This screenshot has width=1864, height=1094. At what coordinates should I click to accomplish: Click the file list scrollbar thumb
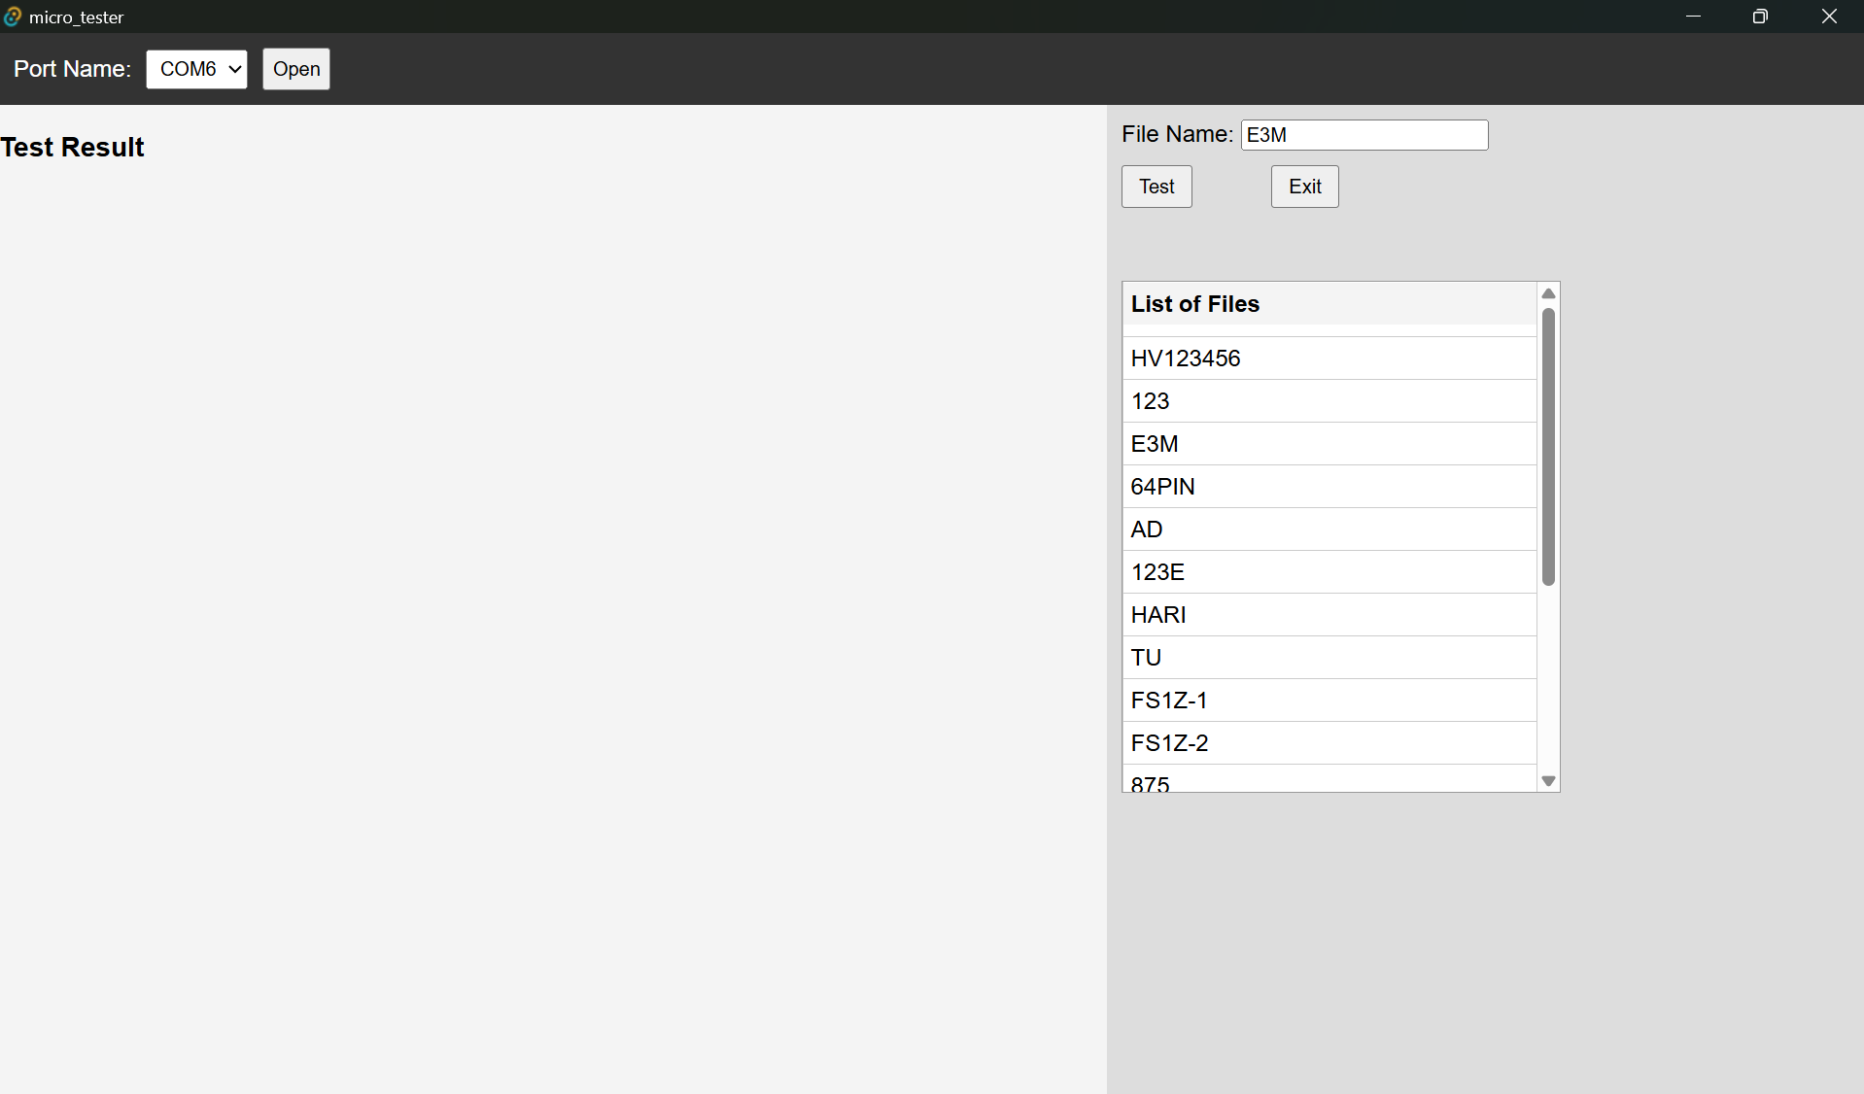(1548, 447)
